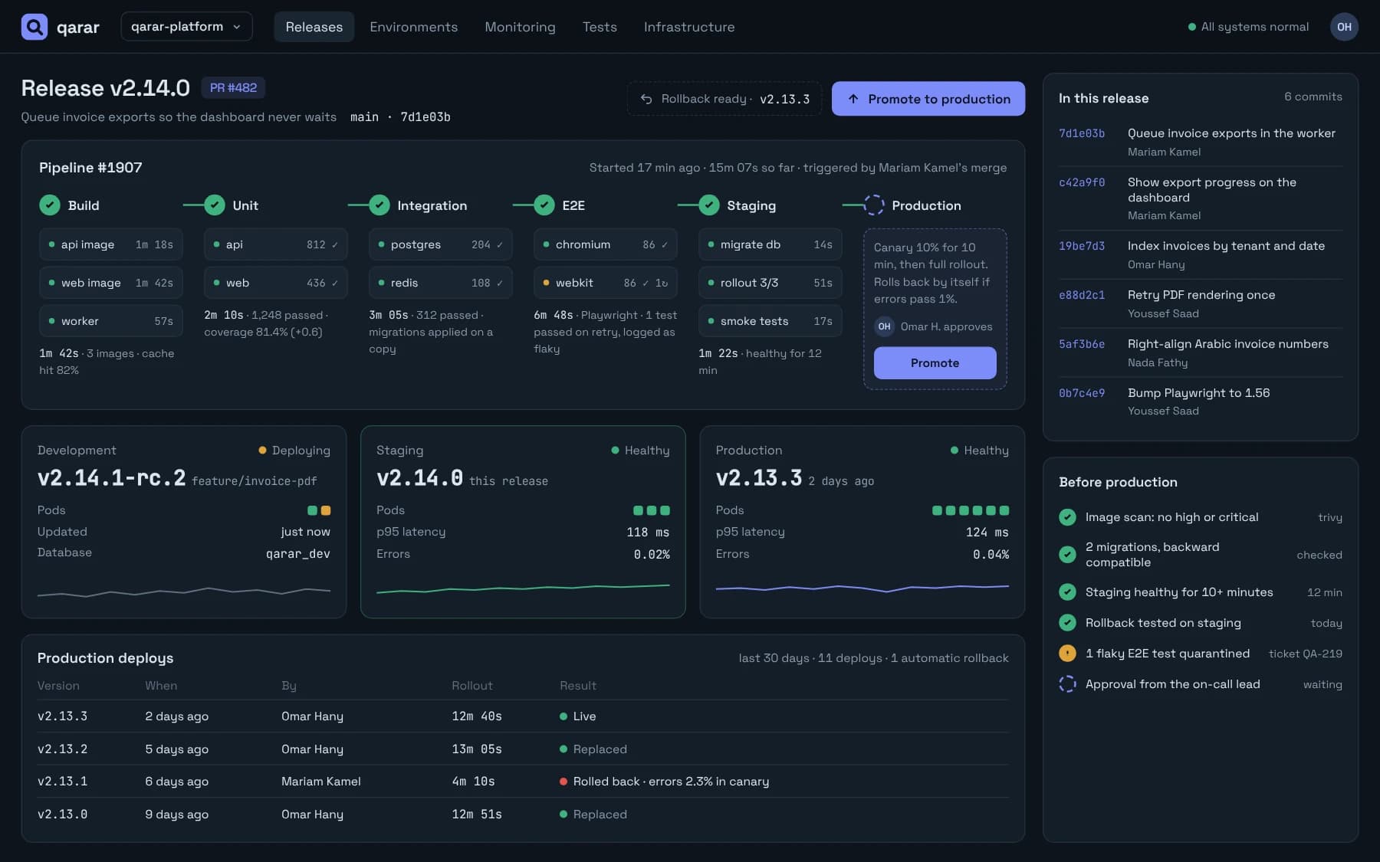Select the Staging environment card sparkline

click(x=523, y=588)
